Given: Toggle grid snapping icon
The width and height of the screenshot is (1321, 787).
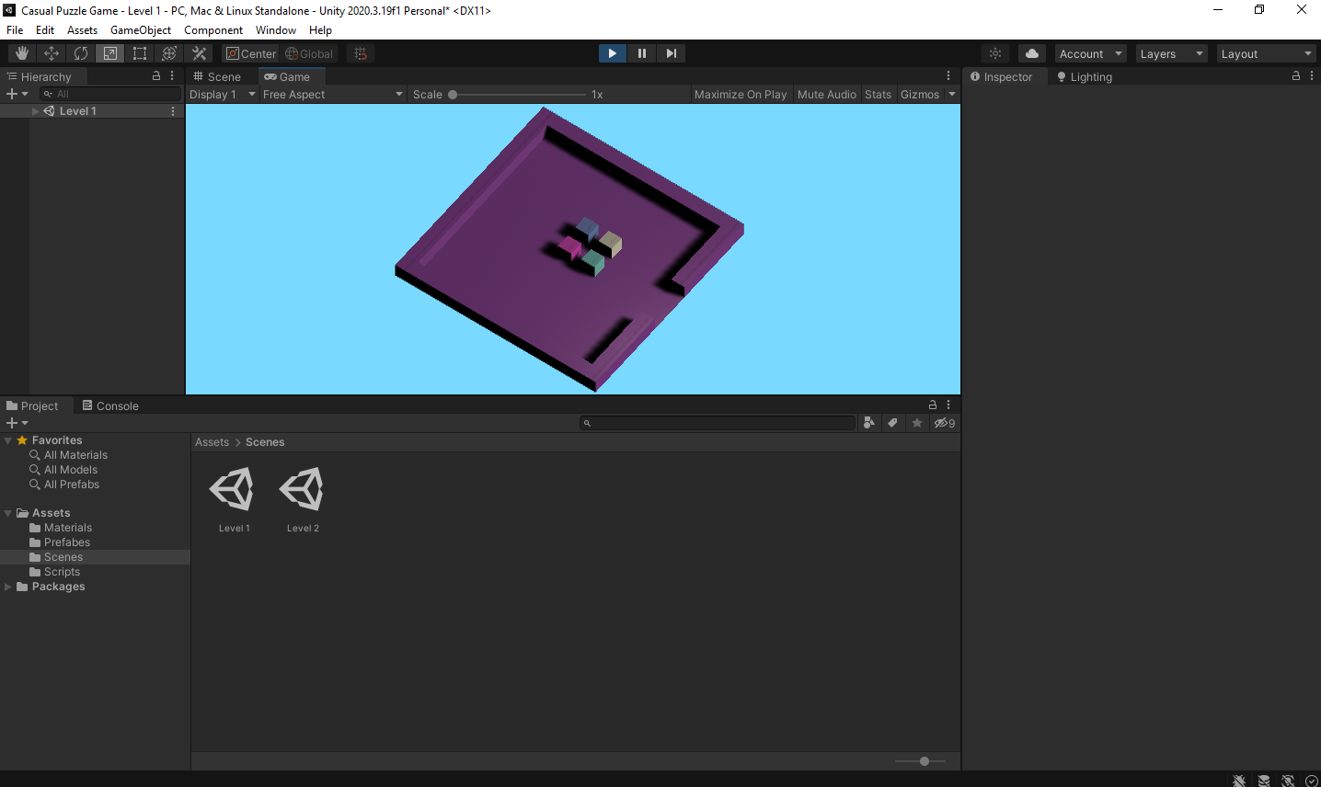Looking at the screenshot, I should (361, 53).
